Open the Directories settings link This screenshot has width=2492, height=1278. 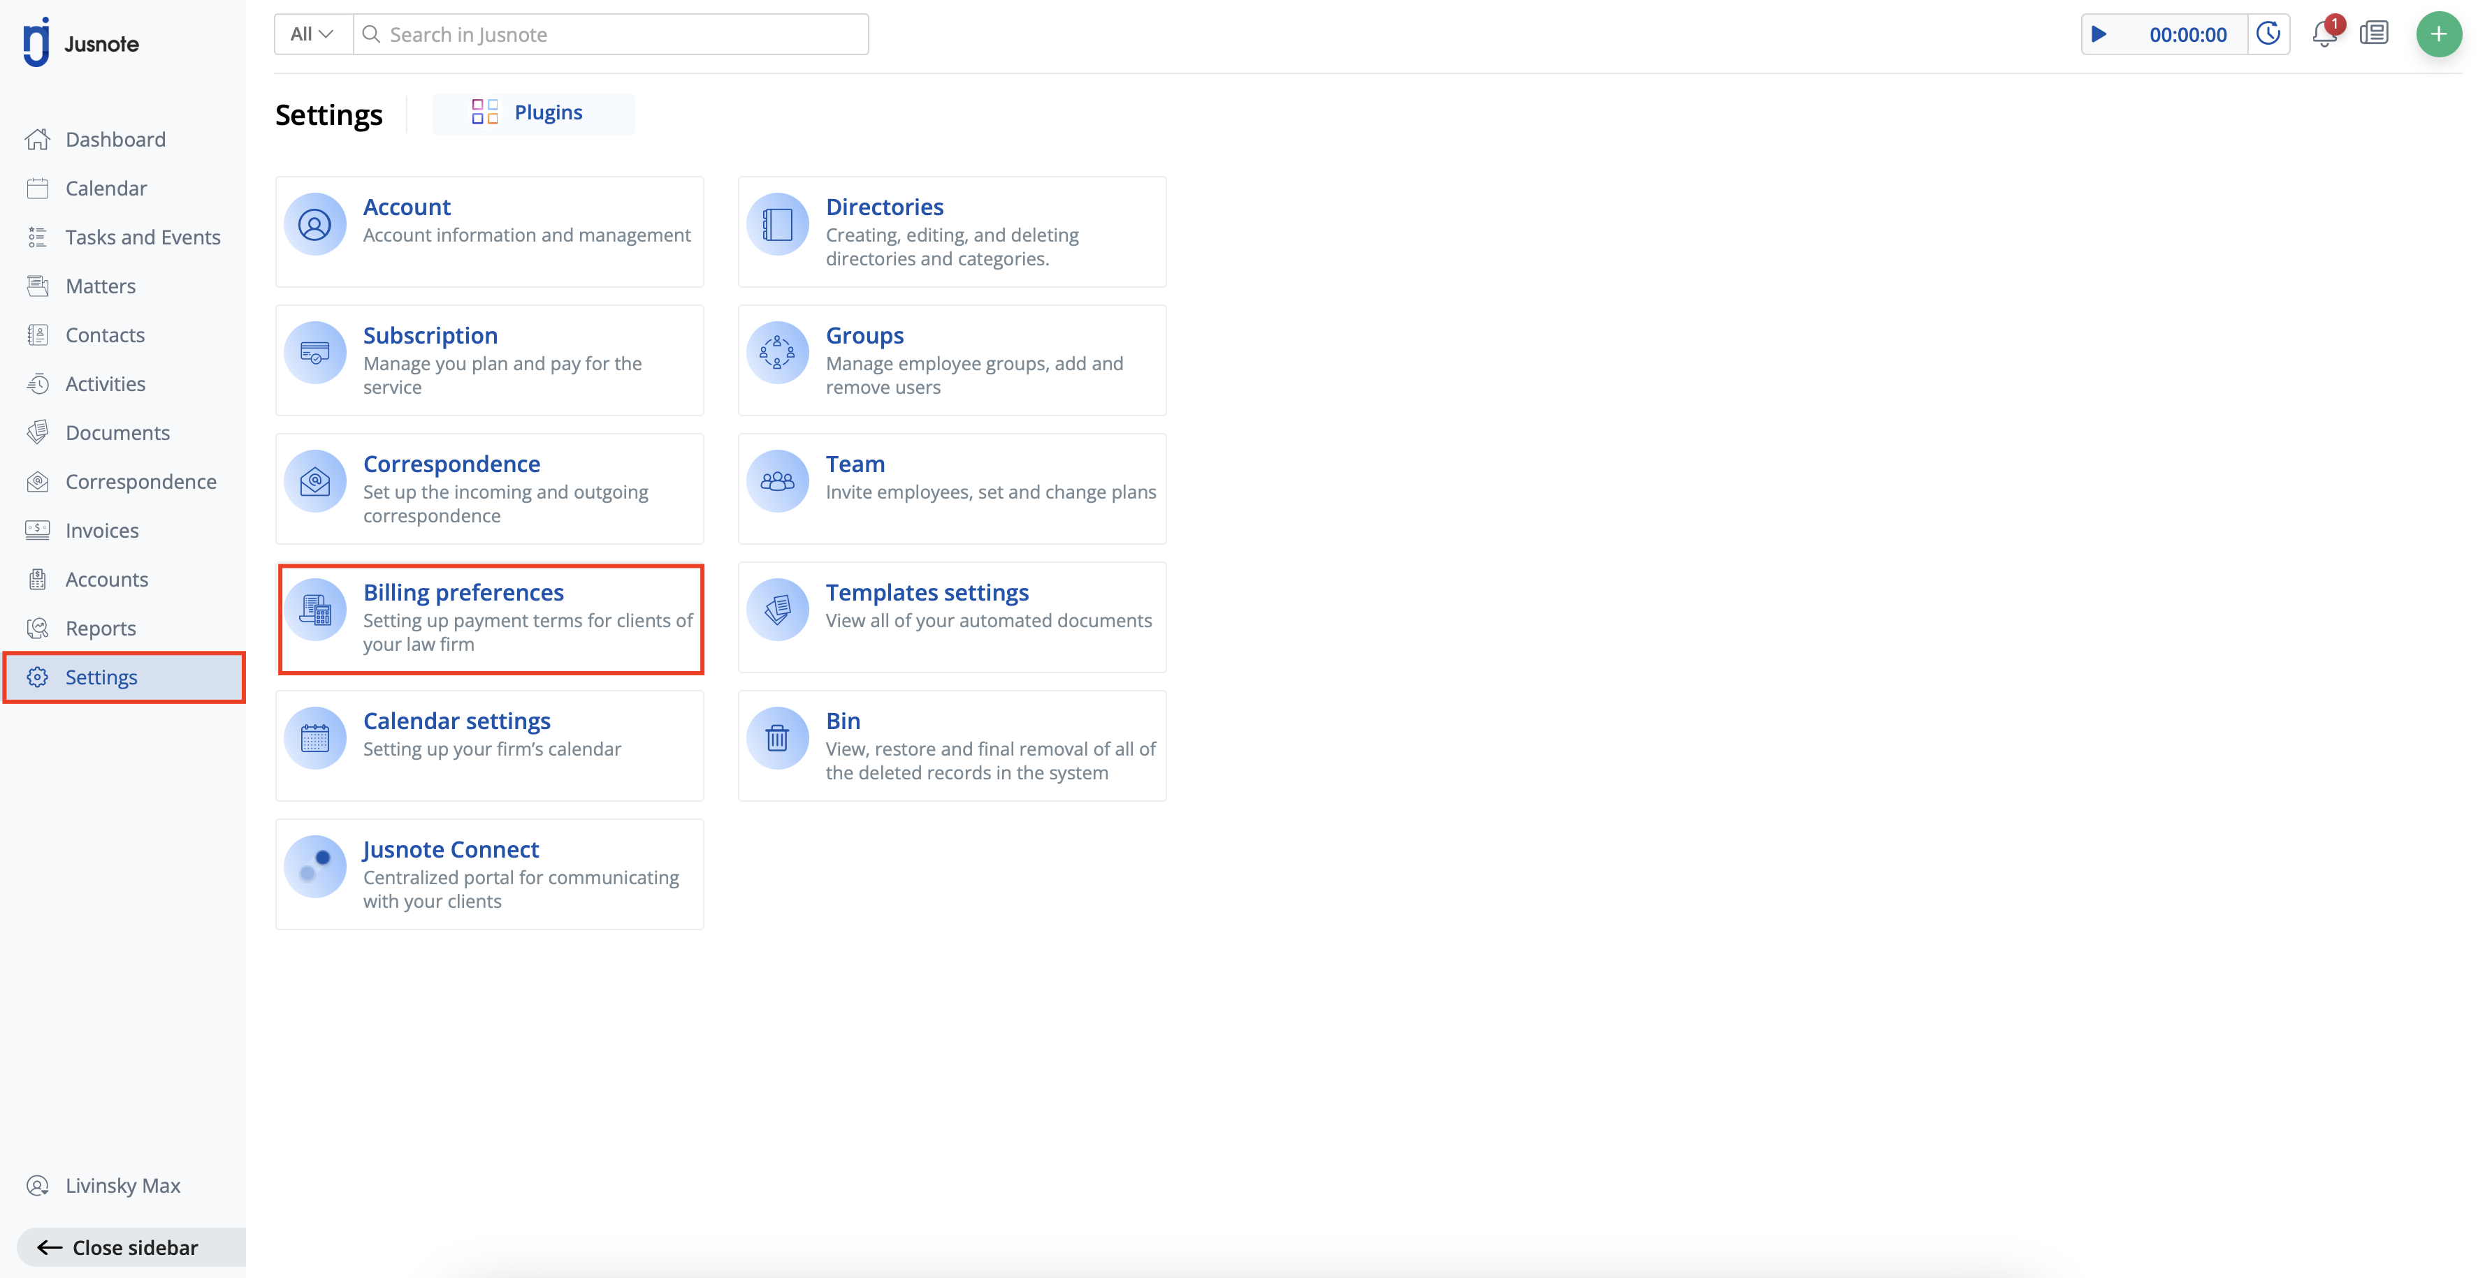pyautogui.click(x=884, y=206)
